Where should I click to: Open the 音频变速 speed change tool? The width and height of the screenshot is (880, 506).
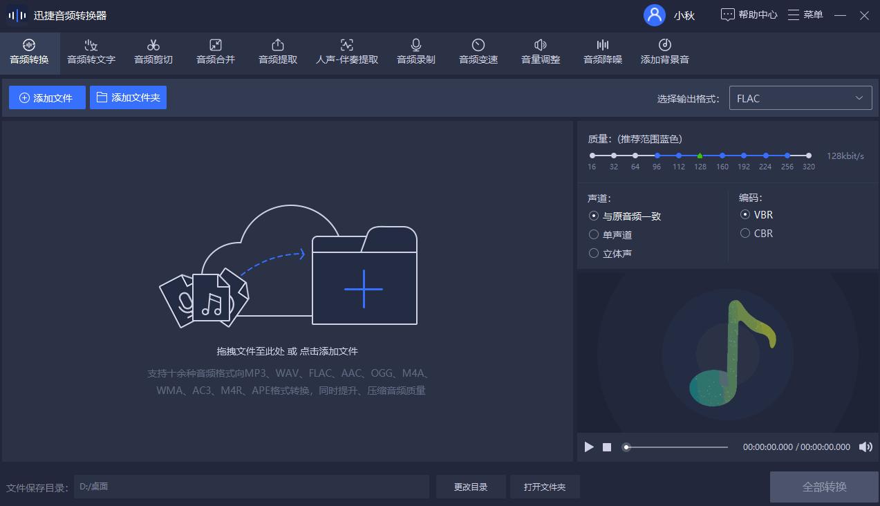coord(477,52)
